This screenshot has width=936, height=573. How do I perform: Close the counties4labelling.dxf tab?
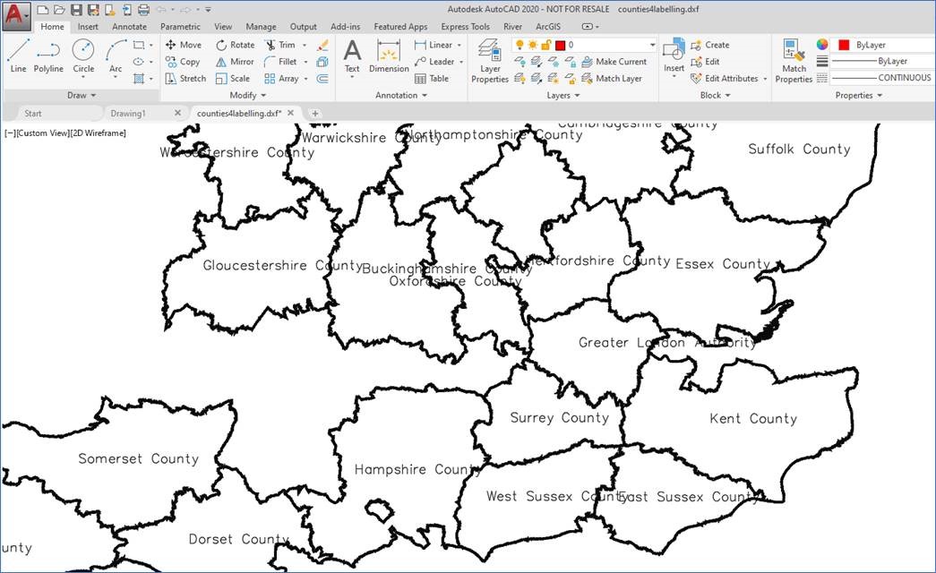tap(291, 113)
